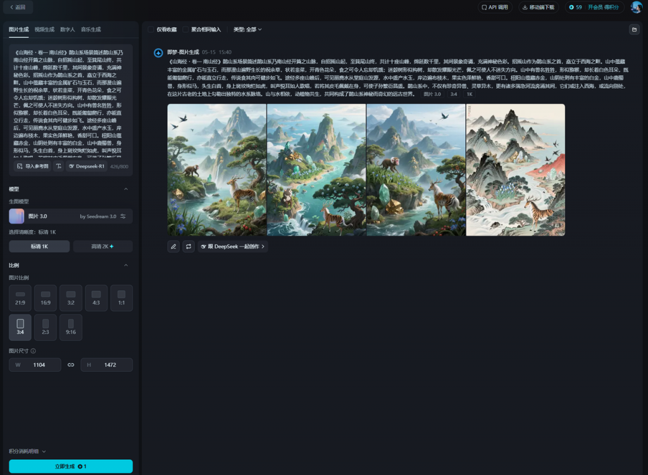Viewport: 648px width, 475px height.
Task: Select 标清 1K resolution
Action: pos(39,246)
